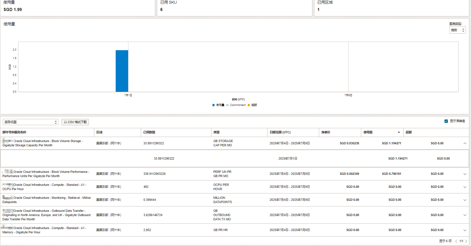Go to previous page arrow in pagination

click(456, 241)
